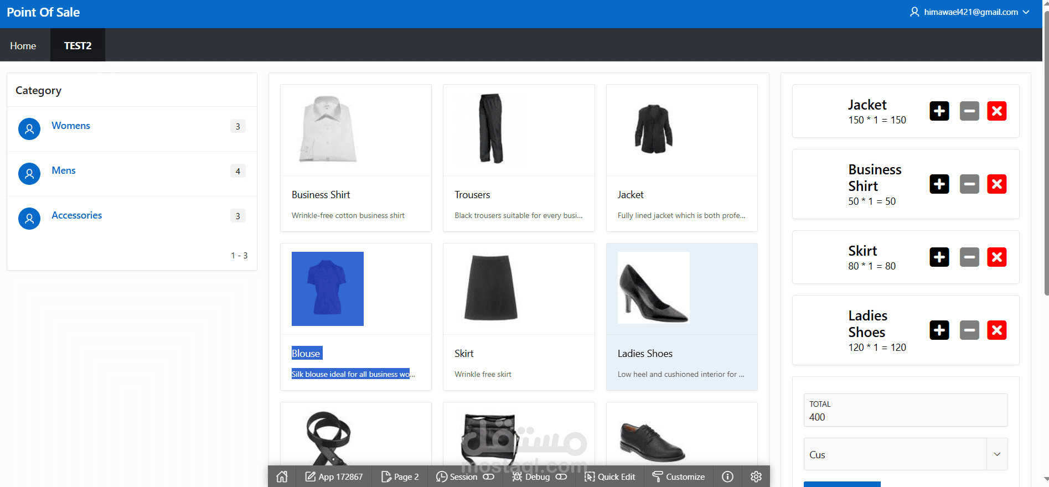Decrease Skirt quantity with minus icon

(x=969, y=257)
